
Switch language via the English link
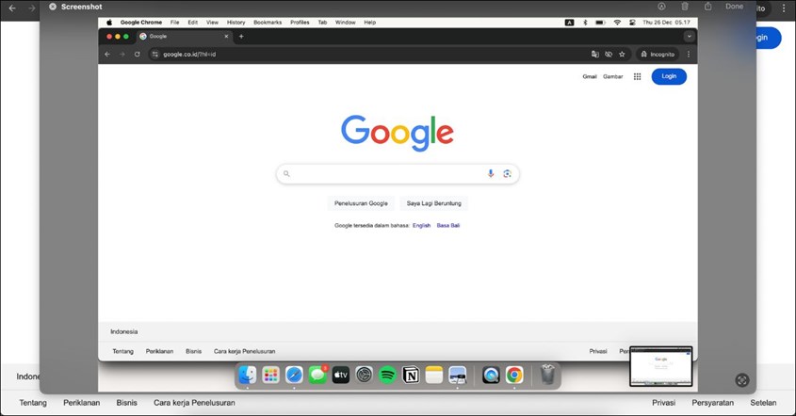click(x=421, y=225)
